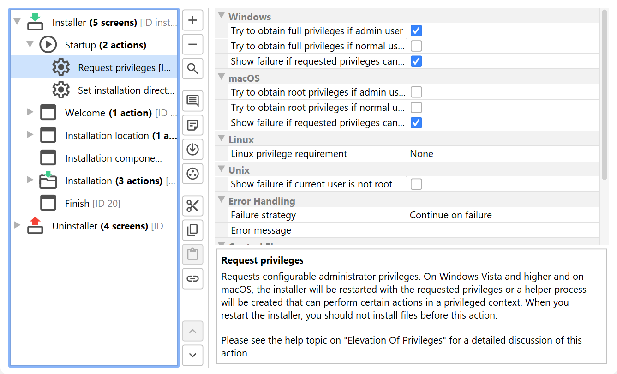Disable Windows full privileges for admin user
This screenshot has height=374, width=617.
coord(416,31)
